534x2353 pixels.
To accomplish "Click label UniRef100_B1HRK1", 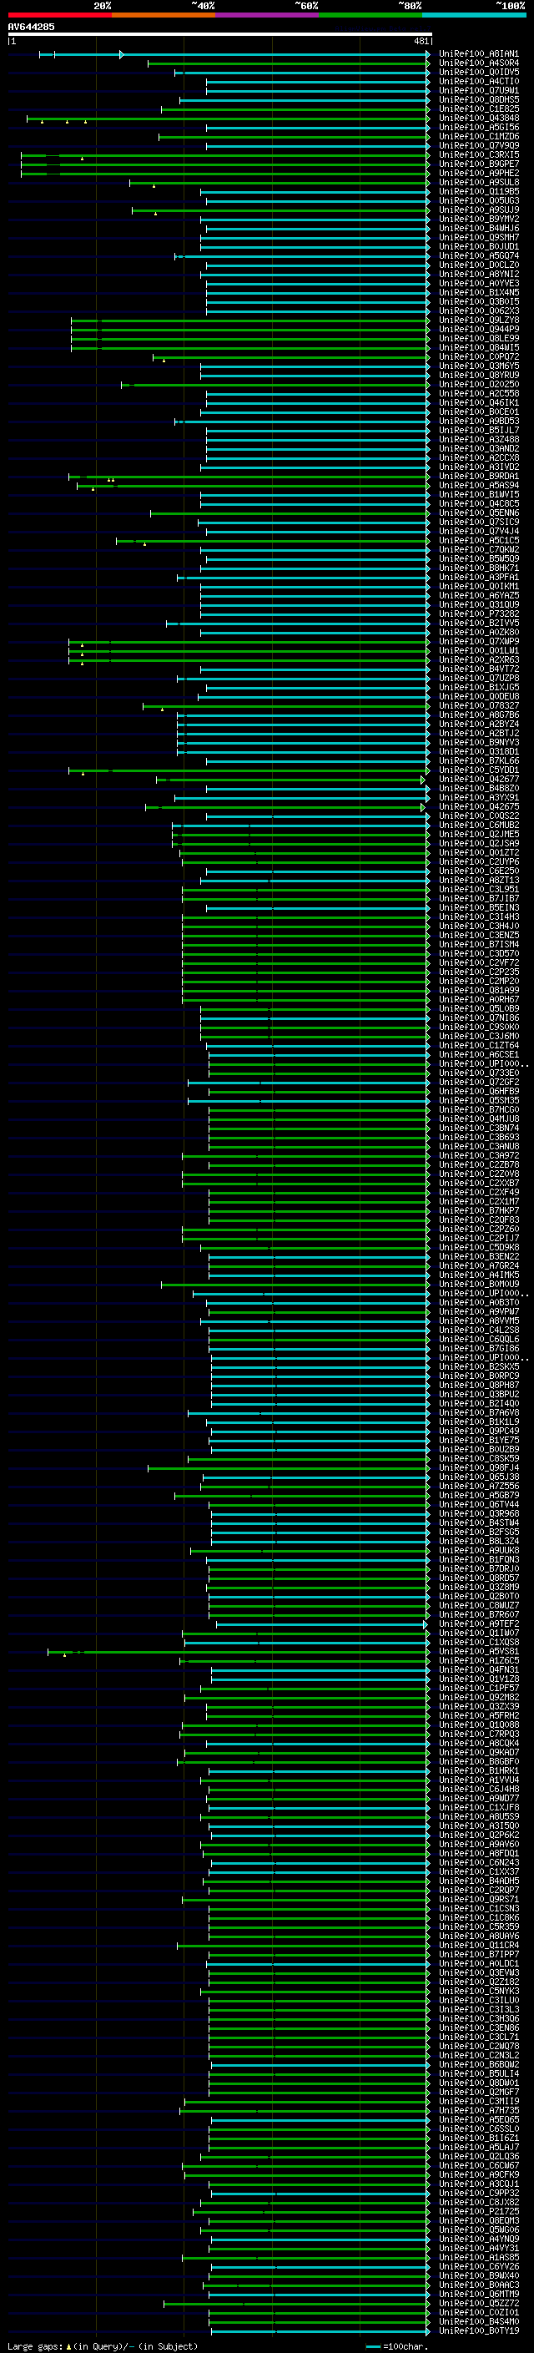I will (x=479, y=1772).
